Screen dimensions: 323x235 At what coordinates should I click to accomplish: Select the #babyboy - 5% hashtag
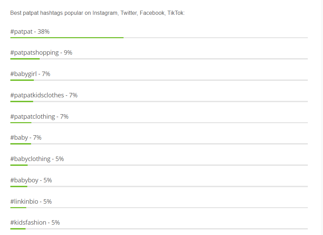click(31, 180)
